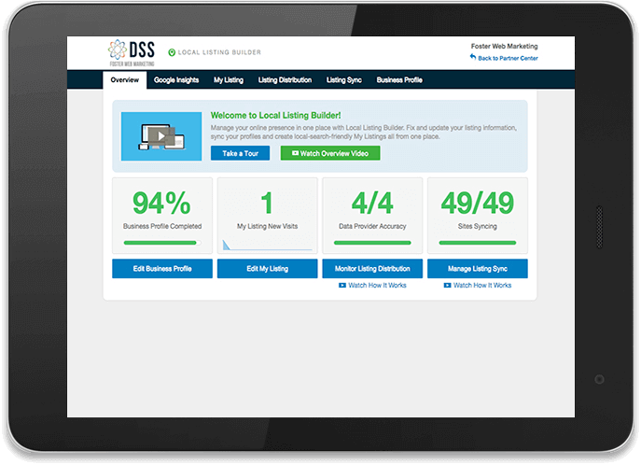Open the Google Insights tab

(x=176, y=80)
